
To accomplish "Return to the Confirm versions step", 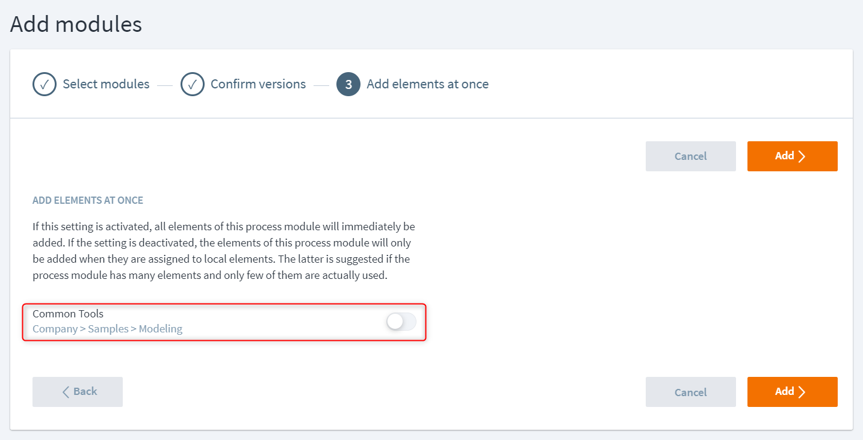I will coord(258,84).
